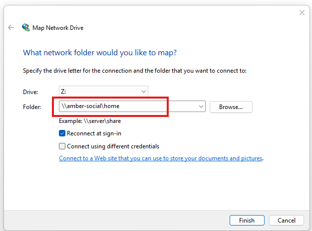Click Finish to map the drive
The height and width of the screenshot is (231, 312).
click(x=247, y=220)
